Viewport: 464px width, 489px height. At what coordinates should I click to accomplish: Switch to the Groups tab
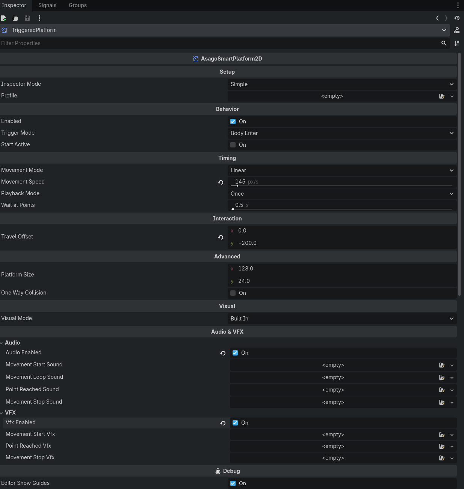click(78, 5)
